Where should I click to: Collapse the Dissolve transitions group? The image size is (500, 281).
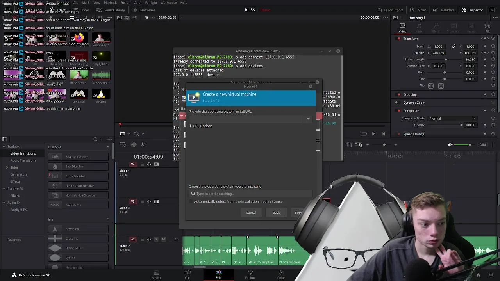pos(108,147)
